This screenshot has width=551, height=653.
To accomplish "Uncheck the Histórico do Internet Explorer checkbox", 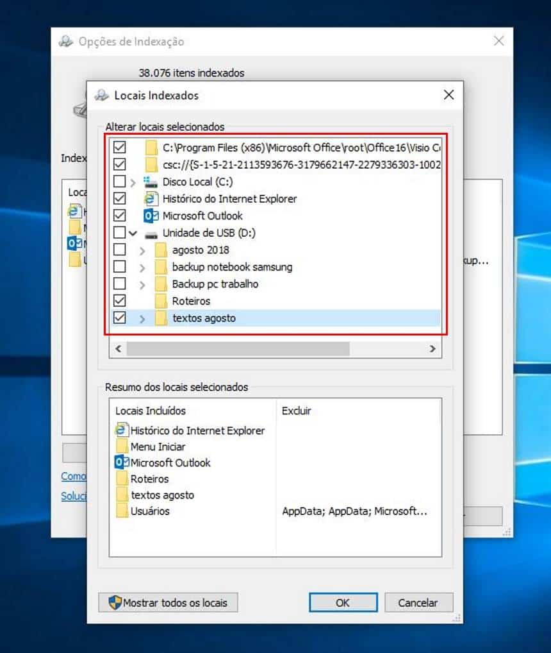I will [119, 199].
